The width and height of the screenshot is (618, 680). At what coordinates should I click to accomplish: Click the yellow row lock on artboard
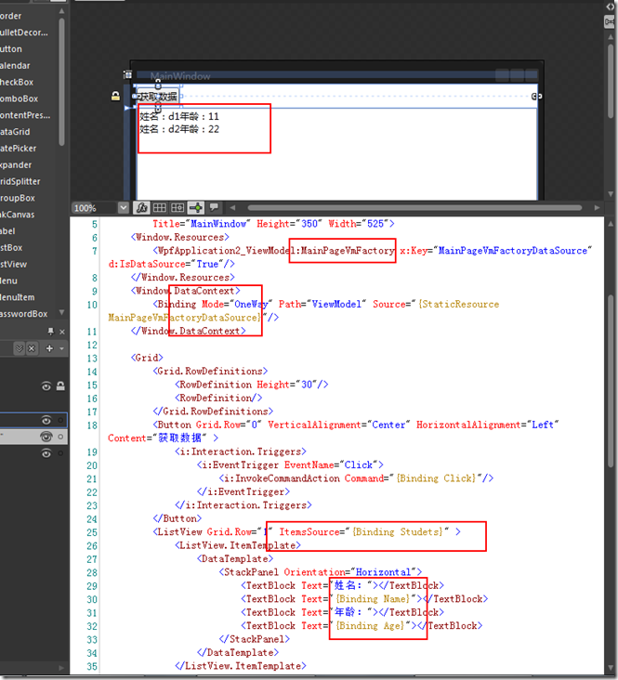(115, 96)
